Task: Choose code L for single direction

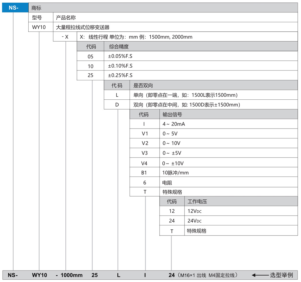Action: point(117,95)
